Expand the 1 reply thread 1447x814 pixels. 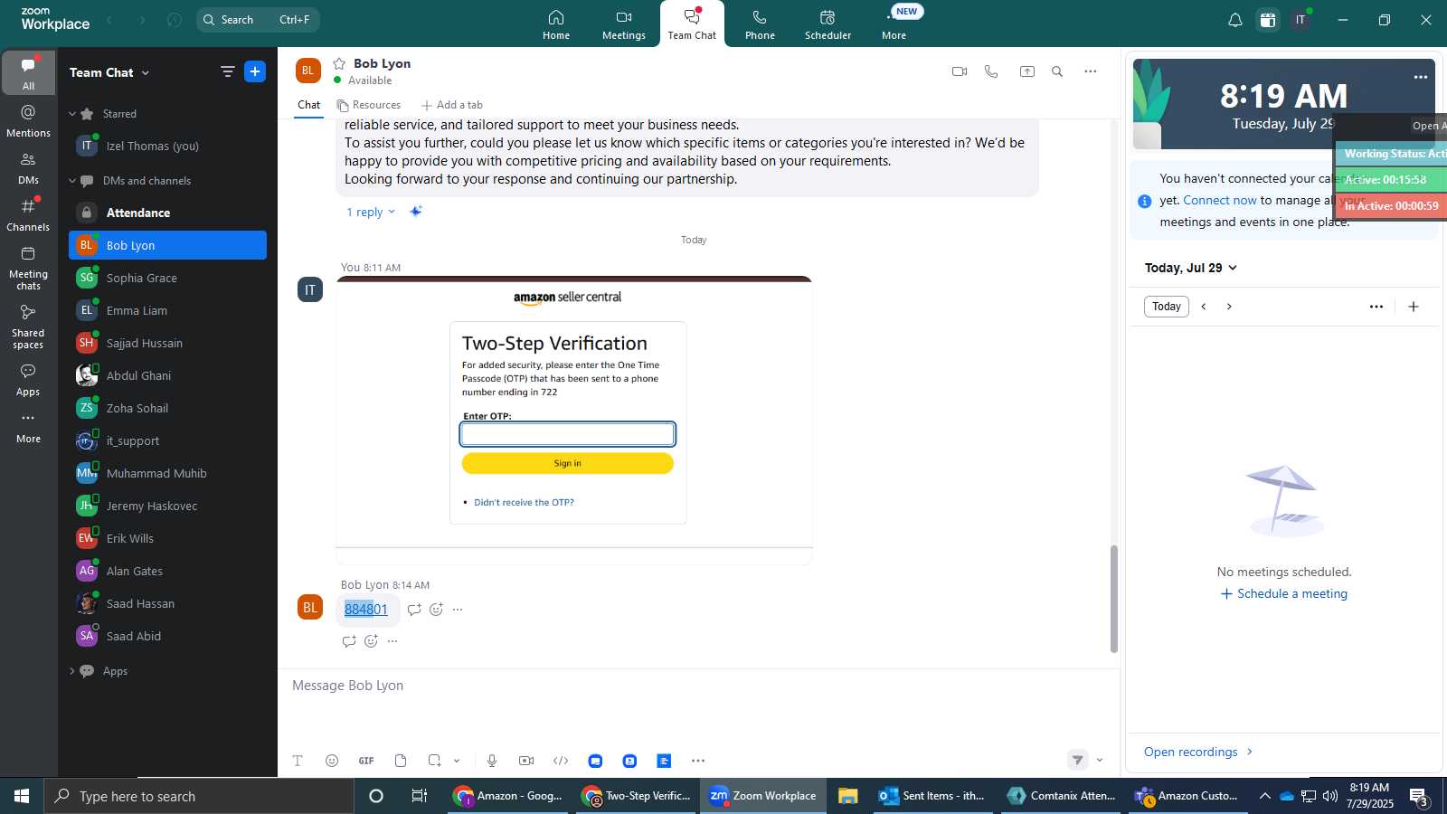coord(371,212)
